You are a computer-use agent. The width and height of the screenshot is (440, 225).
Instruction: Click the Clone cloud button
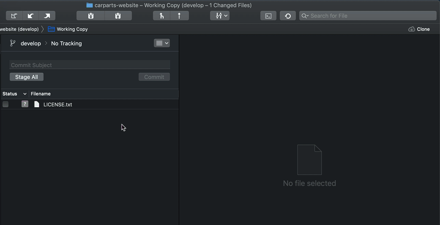419,29
